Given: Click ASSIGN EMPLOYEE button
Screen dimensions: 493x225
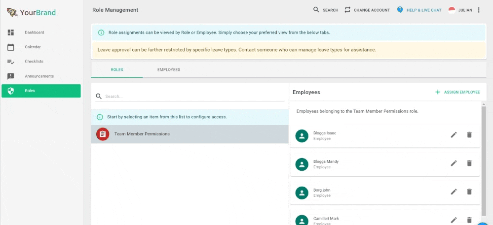Looking at the screenshot, I should point(457,92).
